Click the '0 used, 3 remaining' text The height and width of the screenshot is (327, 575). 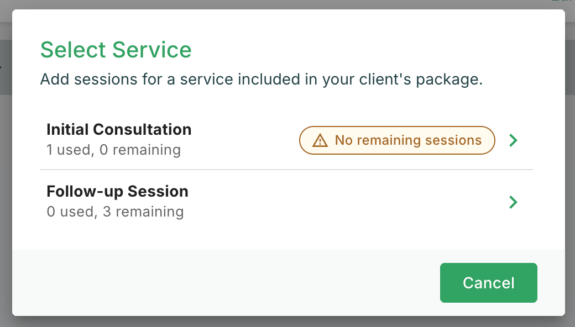(x=115, y=212)
